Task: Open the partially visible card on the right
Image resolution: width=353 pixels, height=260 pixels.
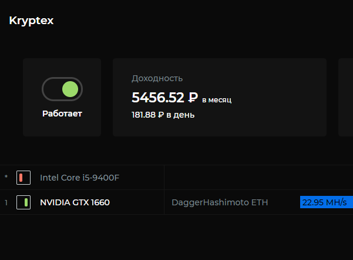Action: click(x=345, y=97)
